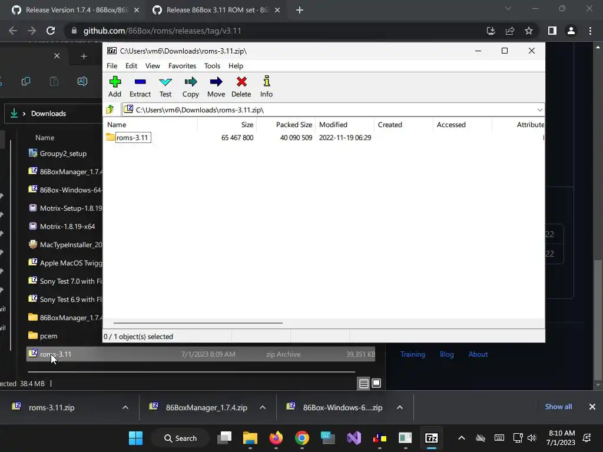The height and width of the screenshot is (452, 603).
Task: Open Windows Start menu
Action: 135,438
